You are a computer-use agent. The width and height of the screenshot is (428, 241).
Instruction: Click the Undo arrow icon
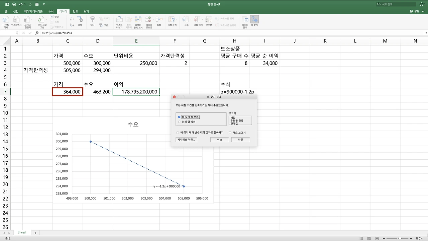[x=21, y=4]
